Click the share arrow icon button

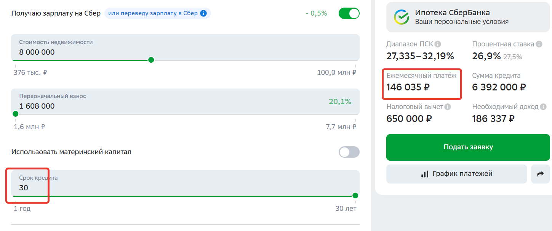coord(540,174)
